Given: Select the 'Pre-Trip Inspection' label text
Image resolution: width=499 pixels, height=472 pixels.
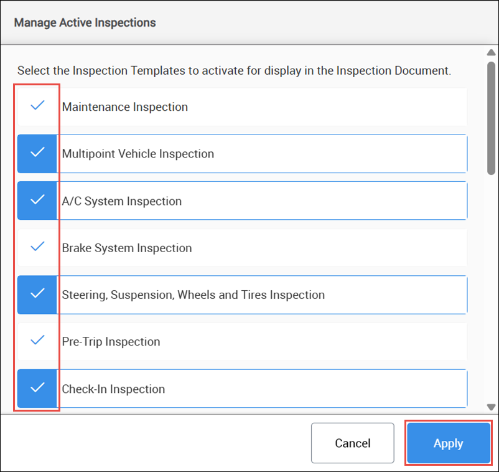Looking at the screenshot, I should click(x=111, y=342).
